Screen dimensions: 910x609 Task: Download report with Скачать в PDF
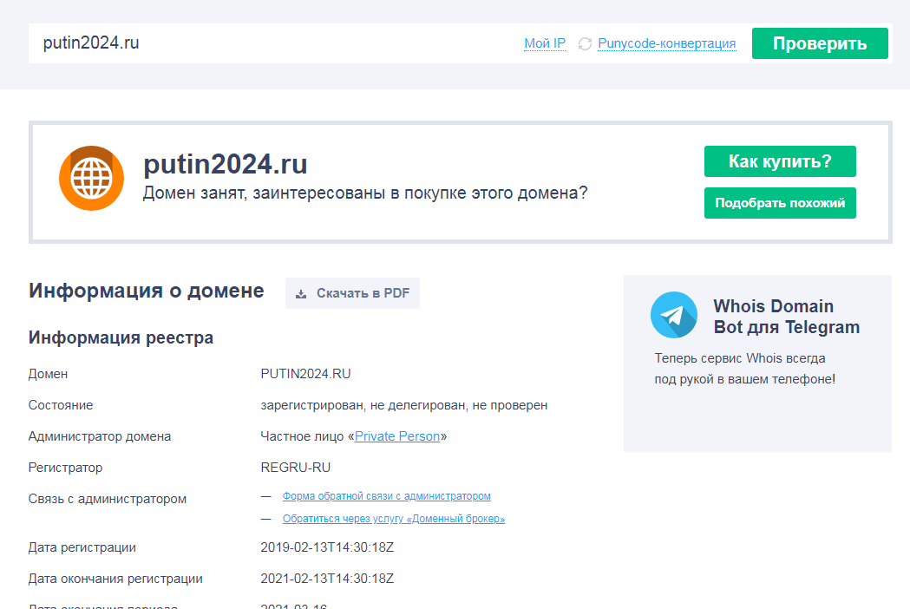[x=352, y=293]
